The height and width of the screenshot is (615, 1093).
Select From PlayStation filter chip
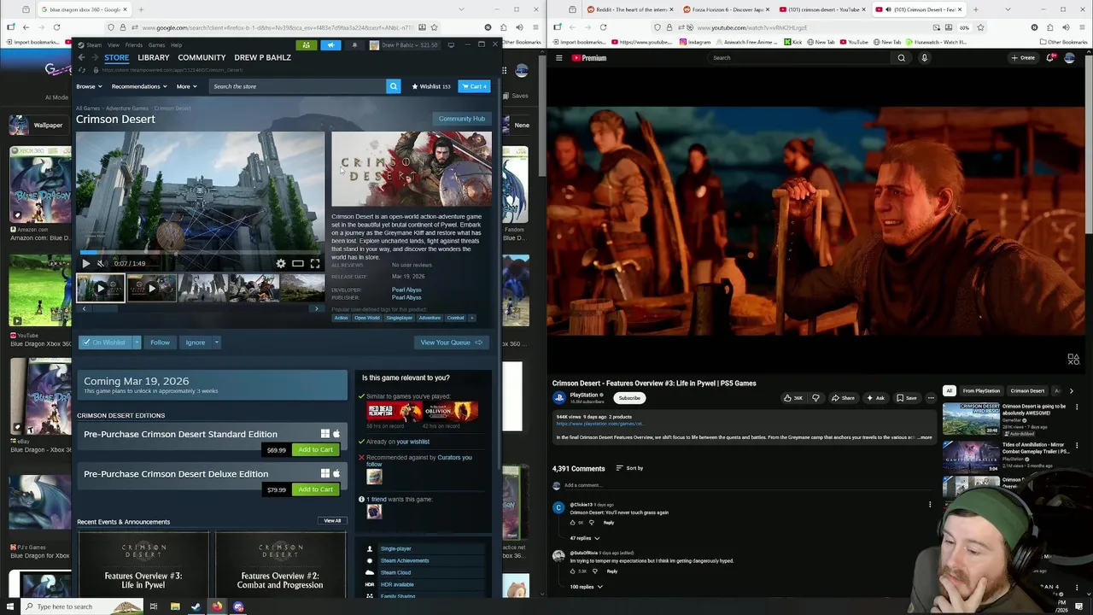point(981,391)
